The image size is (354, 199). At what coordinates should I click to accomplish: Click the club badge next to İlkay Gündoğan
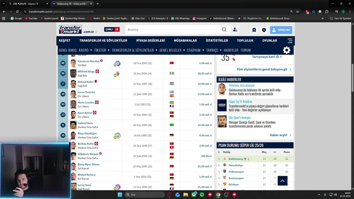[117, 136]
